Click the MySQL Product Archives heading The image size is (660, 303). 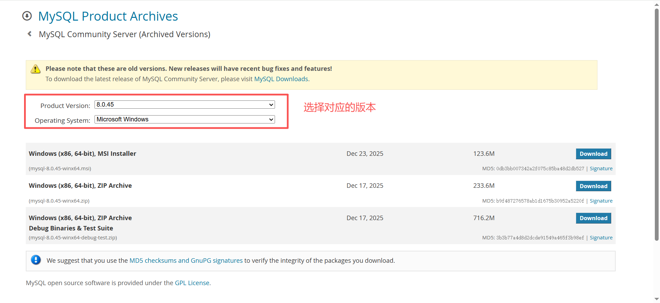click(108, 16)
